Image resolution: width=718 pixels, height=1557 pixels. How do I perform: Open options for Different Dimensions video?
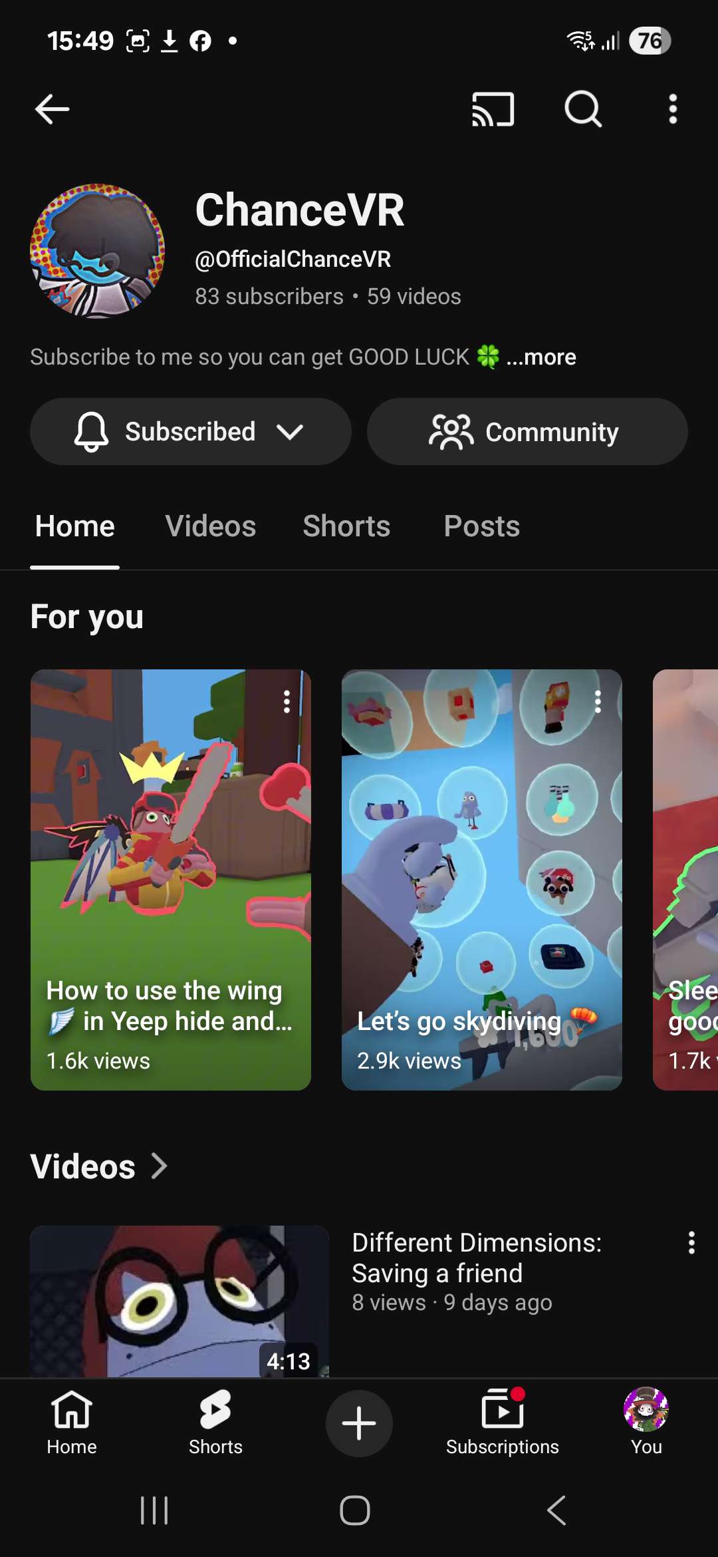coord(691,1242)
